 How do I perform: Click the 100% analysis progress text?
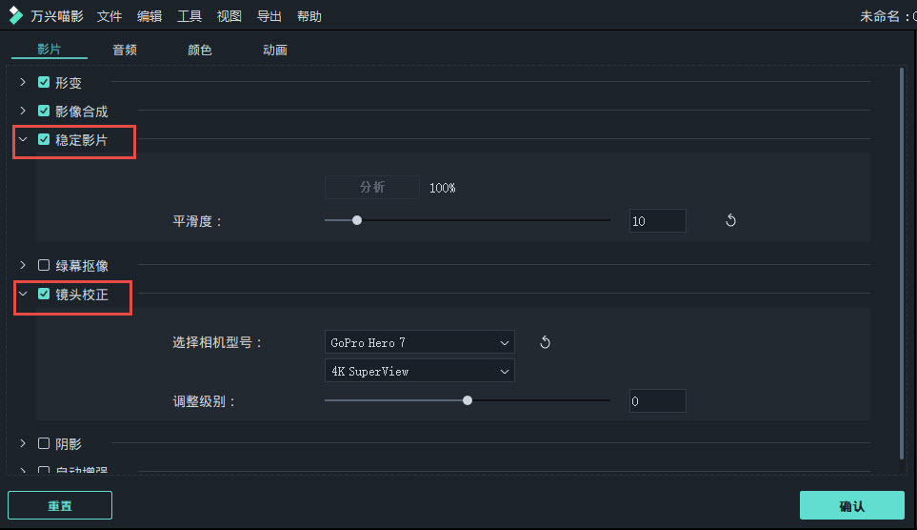(442, 188)
